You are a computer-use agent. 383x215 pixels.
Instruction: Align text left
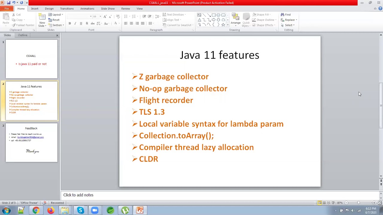[x=126, y=23]
